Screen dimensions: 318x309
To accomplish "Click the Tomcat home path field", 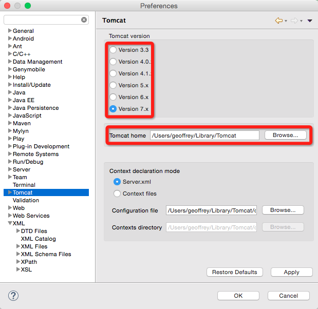I will pyautogui.click(x=204, y=136).
